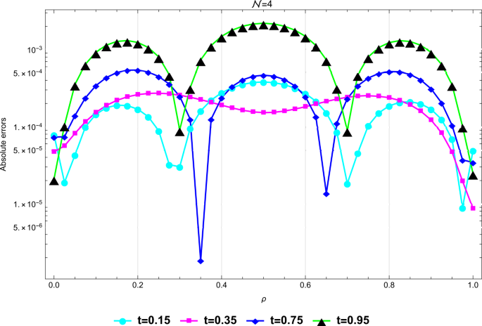This screenshot has height=326, width=482.
Task: Click the 0.8 x-axis tick label
Action: click(x=389, y=286)
